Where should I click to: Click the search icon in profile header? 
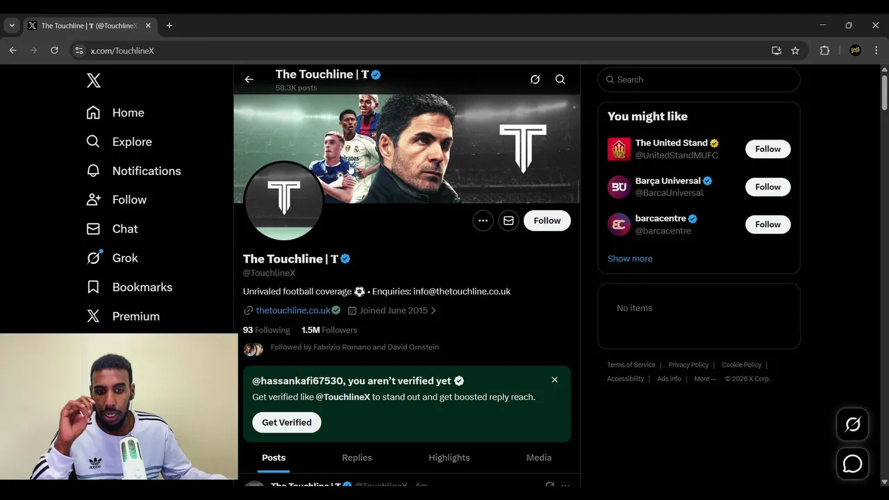tap(560, 80)
